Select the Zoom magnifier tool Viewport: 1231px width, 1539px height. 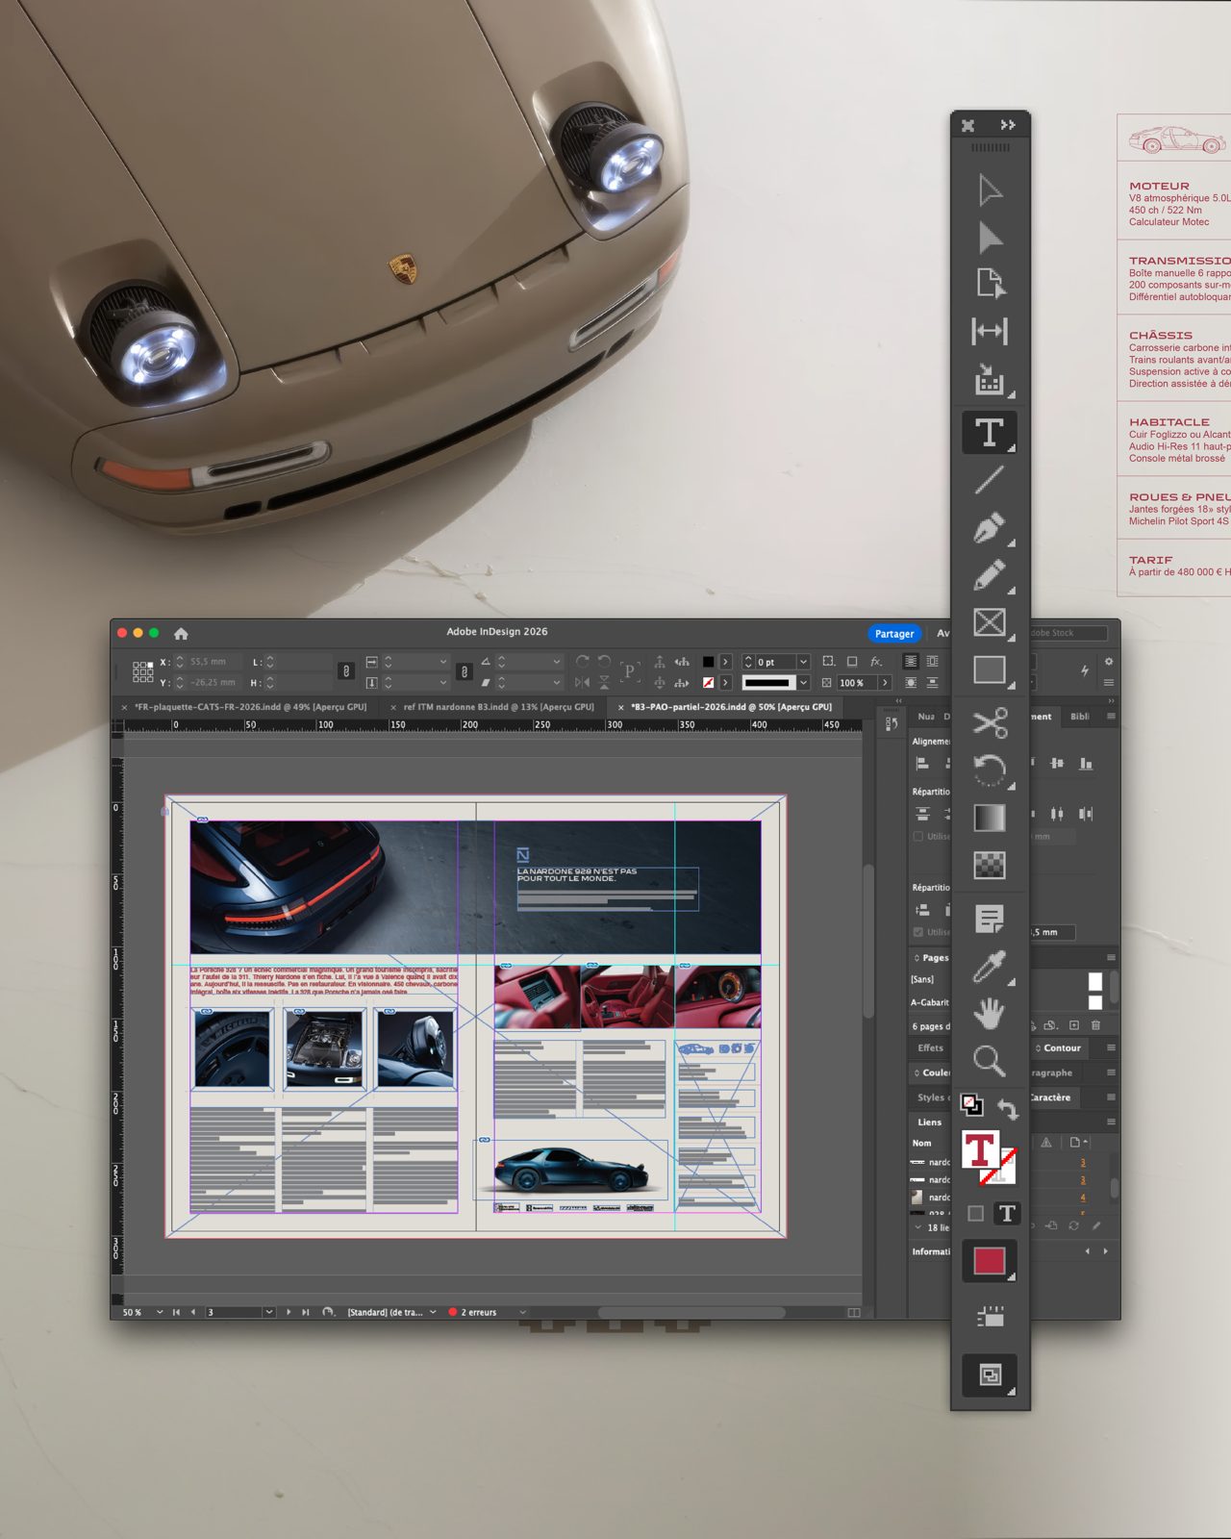[x=990, y=1061]
